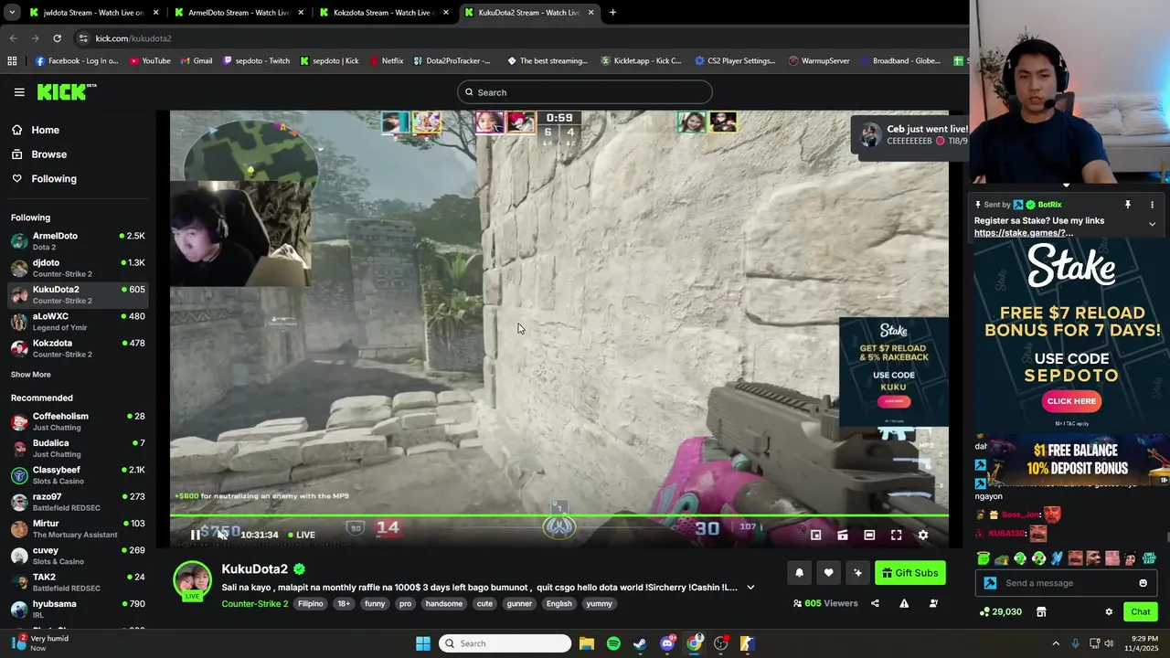Open the sepdoto - Twitch bookmark

pyautogui.click(x=257, y=61)
